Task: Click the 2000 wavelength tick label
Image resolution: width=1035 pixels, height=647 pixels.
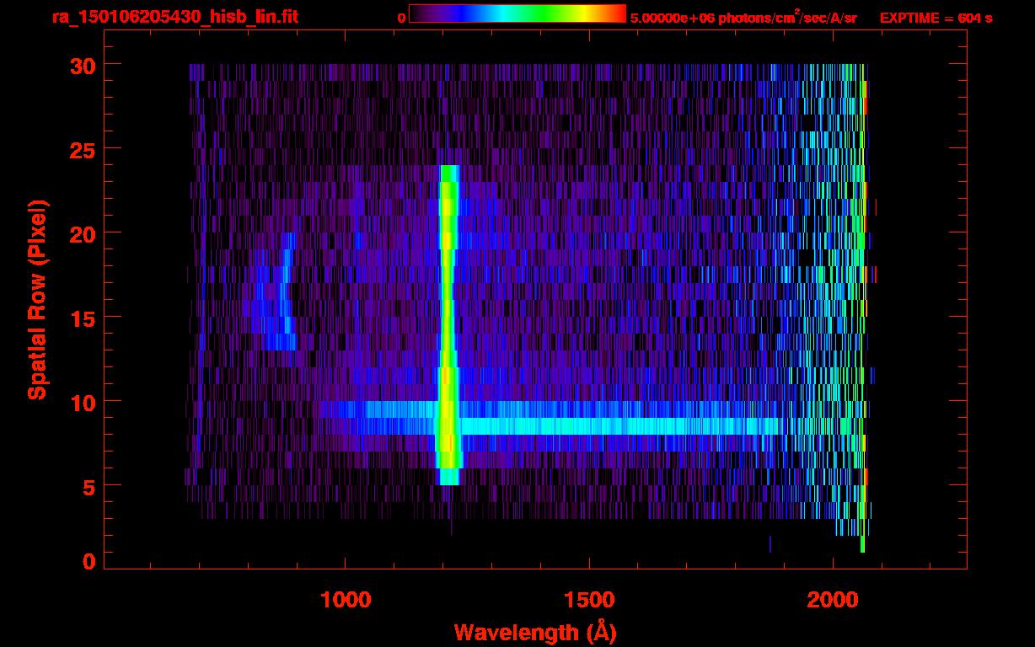Action: pyautogui.click(x=833, y=600)
